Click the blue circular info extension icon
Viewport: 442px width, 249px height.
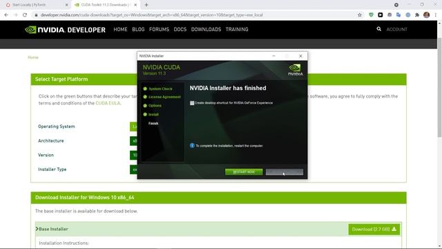(x=408, y=15)
